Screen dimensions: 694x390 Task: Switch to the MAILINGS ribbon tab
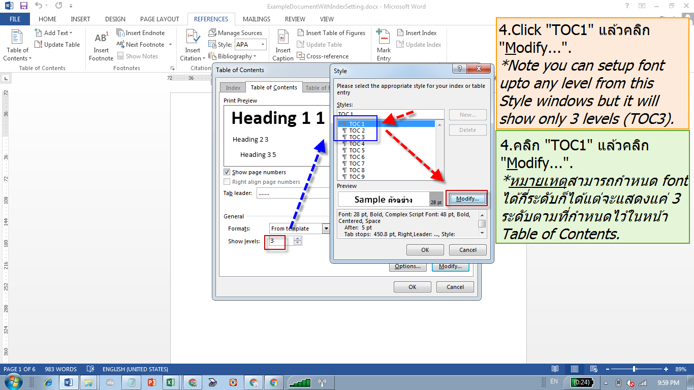pyautogui.click(x=256, y=19)
